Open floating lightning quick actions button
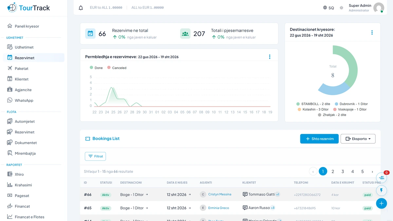This screenshot has width=393, height=221. tap(382, 191)
